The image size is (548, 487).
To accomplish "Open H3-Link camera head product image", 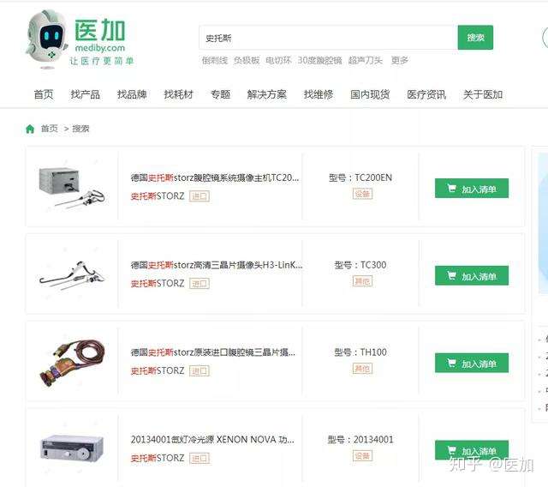I will 72,275.
